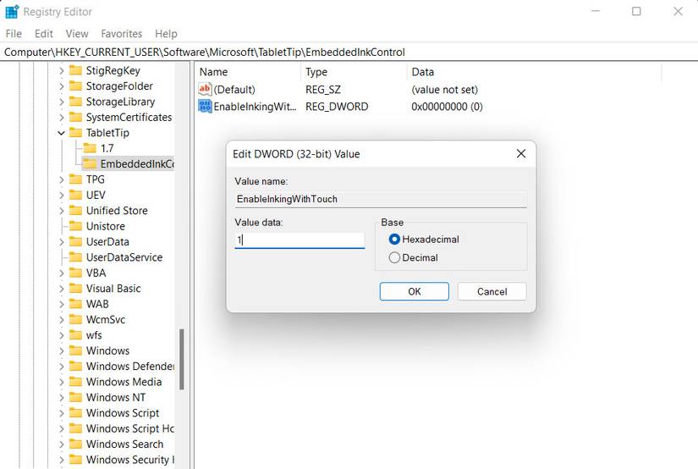
Task: Select the (Default) string value icon
Action: [x=205, y=89]
